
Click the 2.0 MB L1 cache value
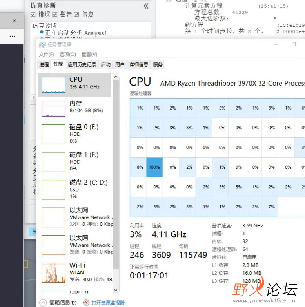pyautogui.click(x=251, y=265)
